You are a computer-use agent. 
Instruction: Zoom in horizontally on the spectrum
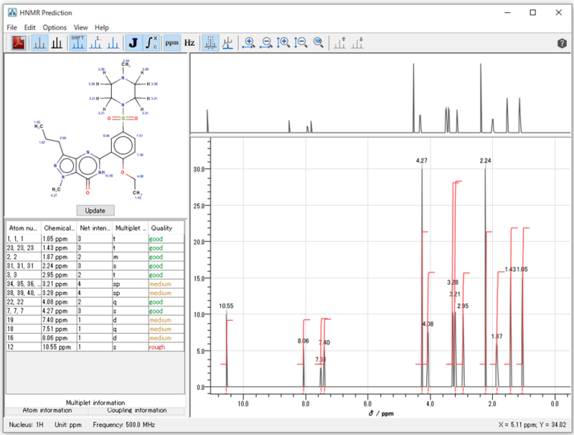pos(248,43)
